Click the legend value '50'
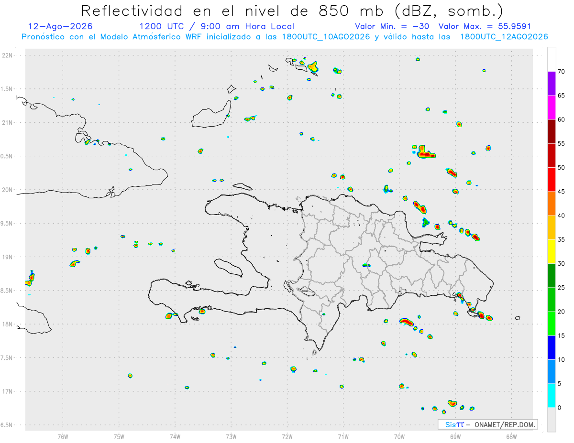 (562, 168)
